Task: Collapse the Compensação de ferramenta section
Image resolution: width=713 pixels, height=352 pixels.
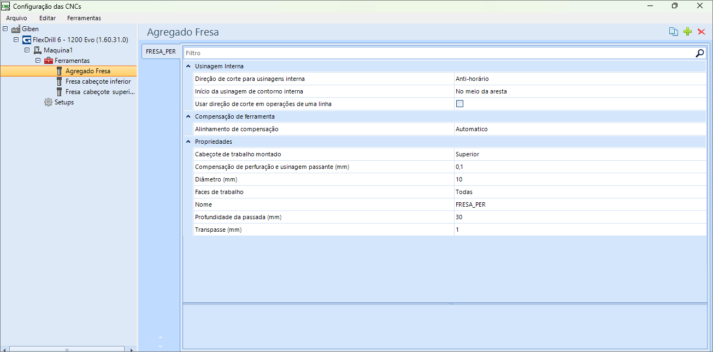Action: click(x=188, y=116)
